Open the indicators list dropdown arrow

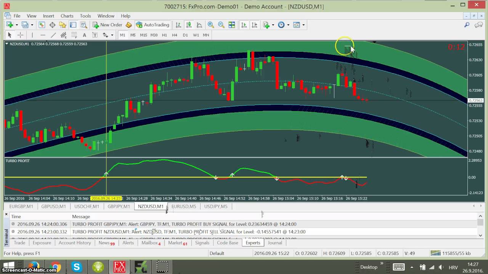click(273, 25)
